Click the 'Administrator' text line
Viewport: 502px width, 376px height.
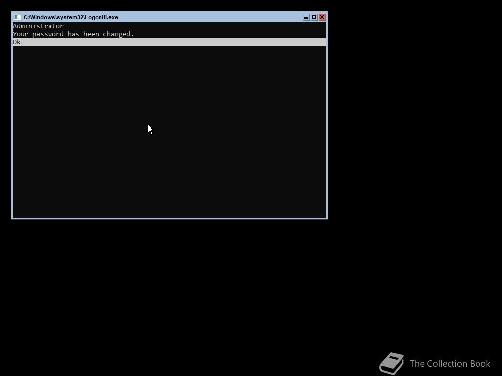(x=38, y=26)
